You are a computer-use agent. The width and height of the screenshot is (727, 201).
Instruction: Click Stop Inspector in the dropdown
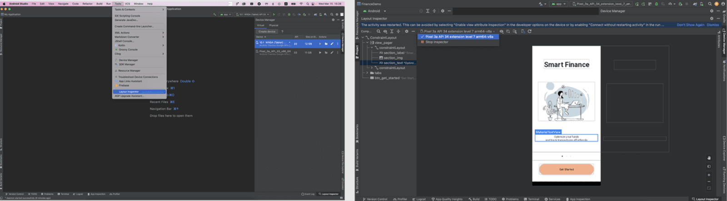(x=458, y=42)
